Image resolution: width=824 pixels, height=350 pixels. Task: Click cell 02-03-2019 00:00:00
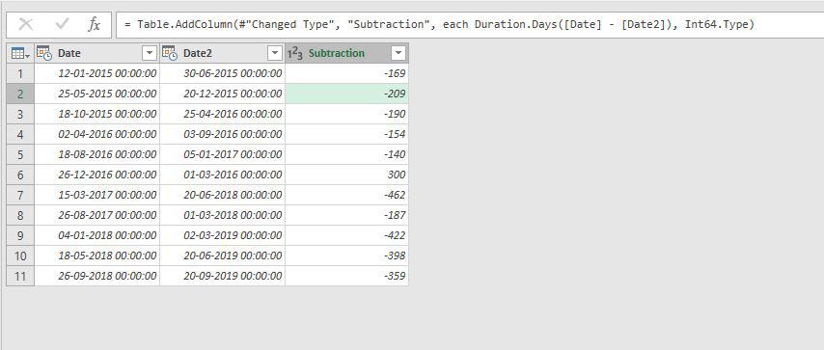[x=222, y=235]
